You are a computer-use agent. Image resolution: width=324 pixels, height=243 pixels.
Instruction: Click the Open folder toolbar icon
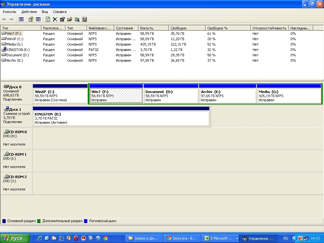click(70, 19)
